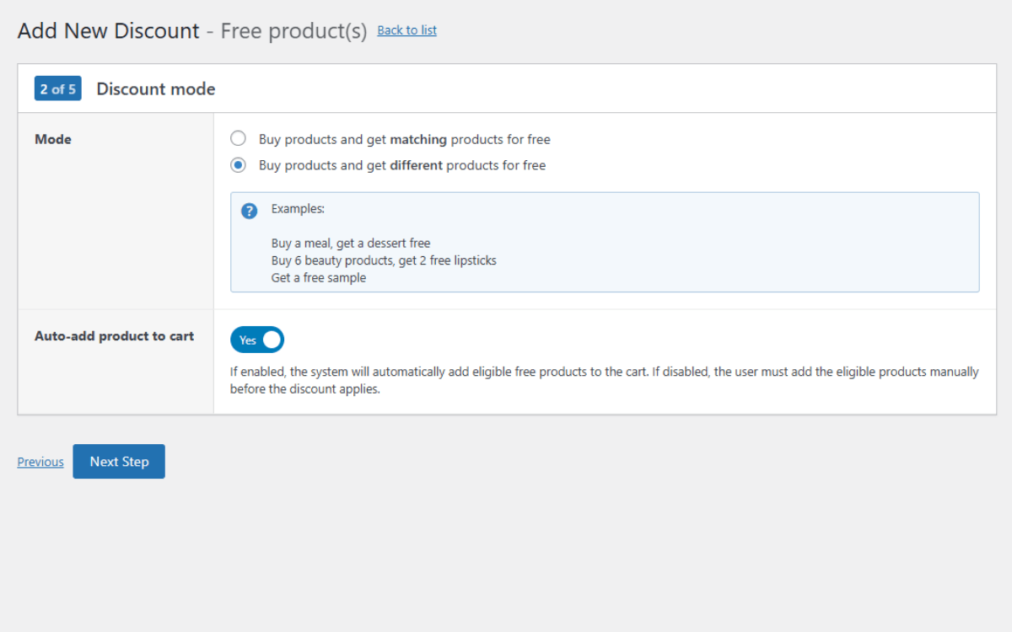Go back via the Previous link
Screen dimensions: 1012x632
[x=40, y=462]
